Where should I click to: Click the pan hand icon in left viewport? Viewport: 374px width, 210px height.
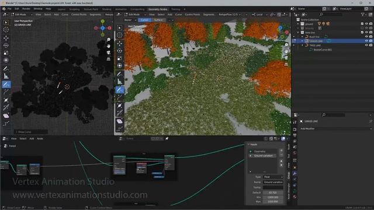pos(109,46)
